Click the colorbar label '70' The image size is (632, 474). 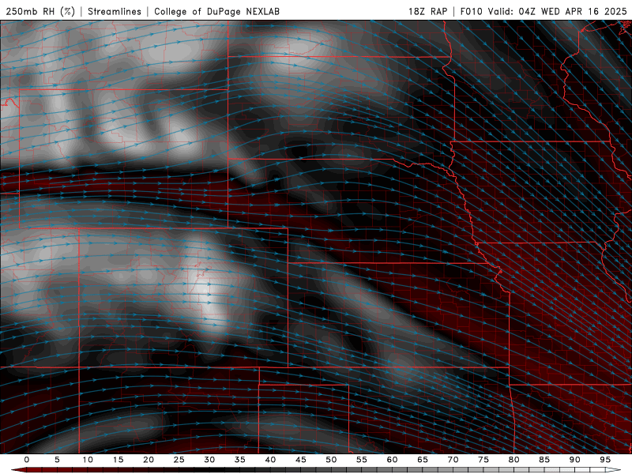pyautogui.click(x=453, y=460)
